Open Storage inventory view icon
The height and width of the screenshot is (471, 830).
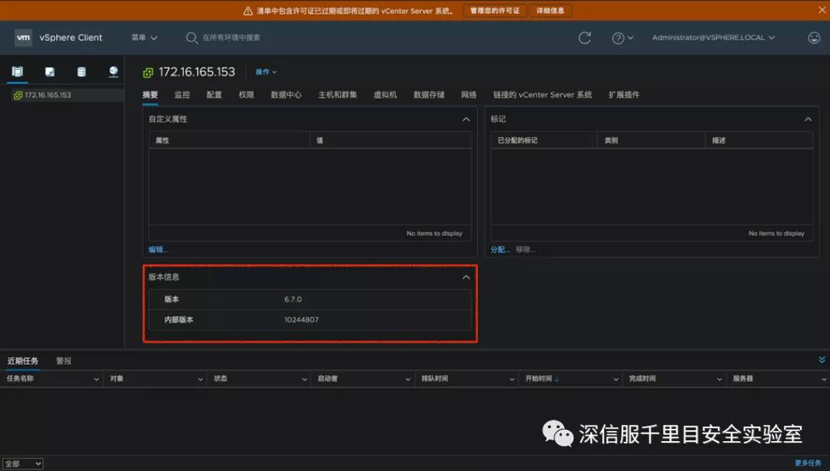tap(81, 71)
